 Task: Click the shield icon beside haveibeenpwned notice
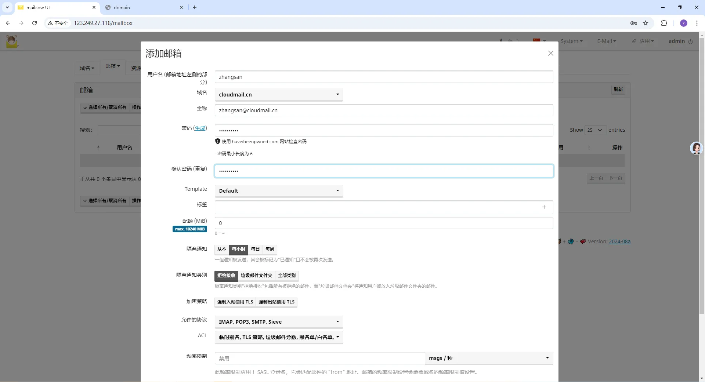point(218,141)
